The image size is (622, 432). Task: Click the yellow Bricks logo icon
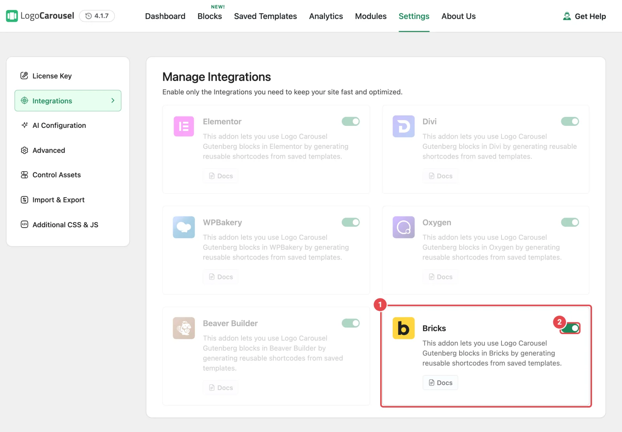(x=404, y=328)
